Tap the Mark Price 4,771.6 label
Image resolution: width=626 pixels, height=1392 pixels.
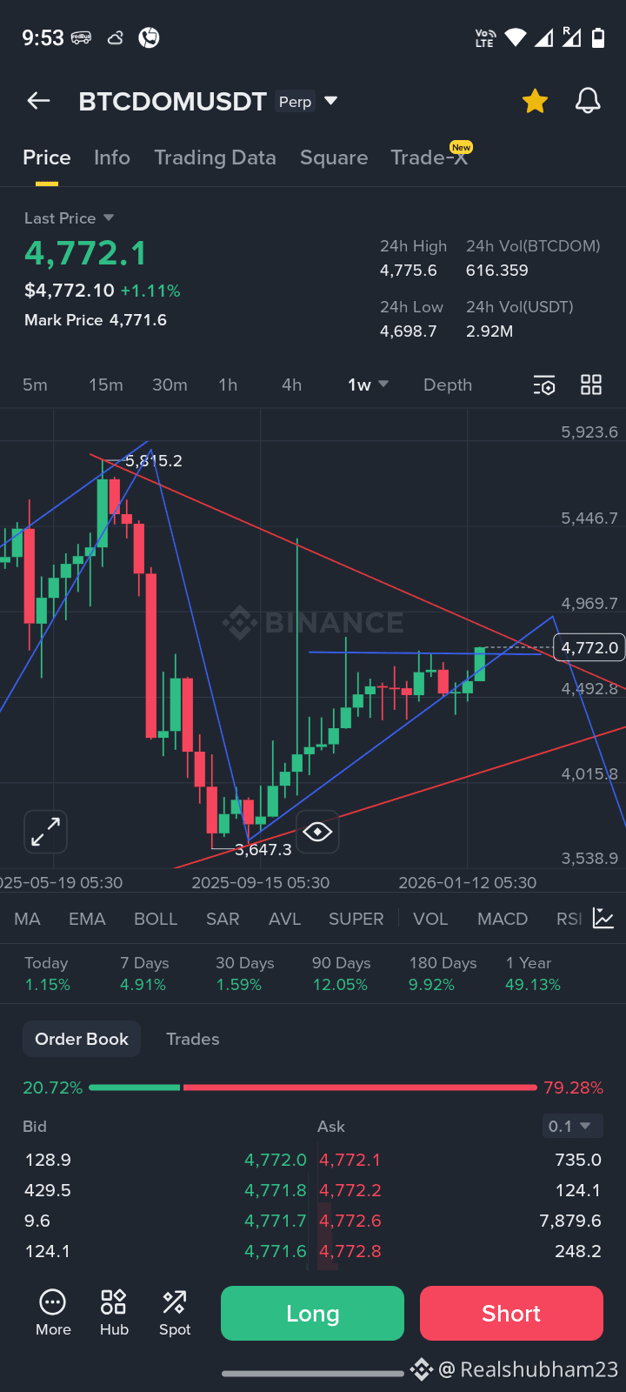coord(96,320)
